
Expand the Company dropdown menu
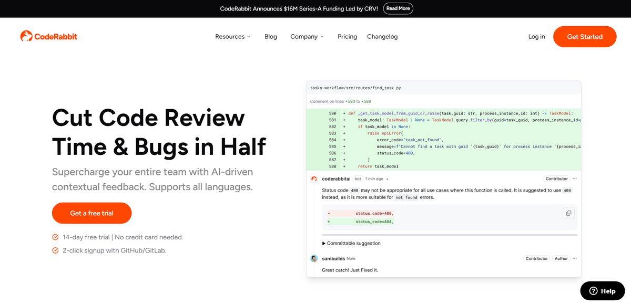(x=307, y=37)
